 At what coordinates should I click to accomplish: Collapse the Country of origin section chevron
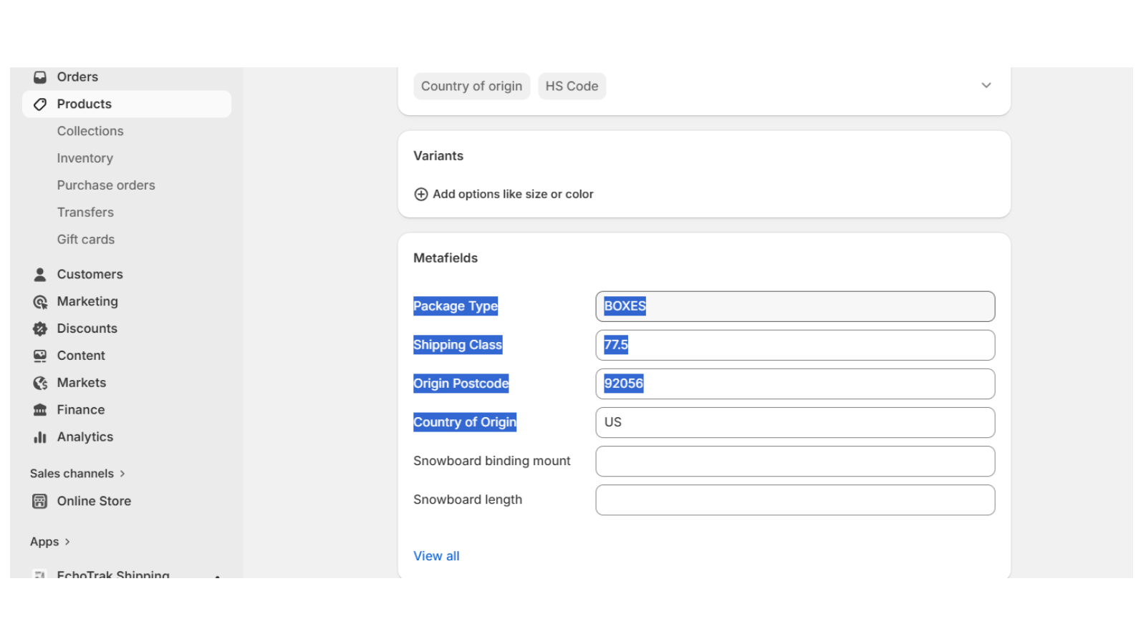pyautogui.click(x=986, y=84)
